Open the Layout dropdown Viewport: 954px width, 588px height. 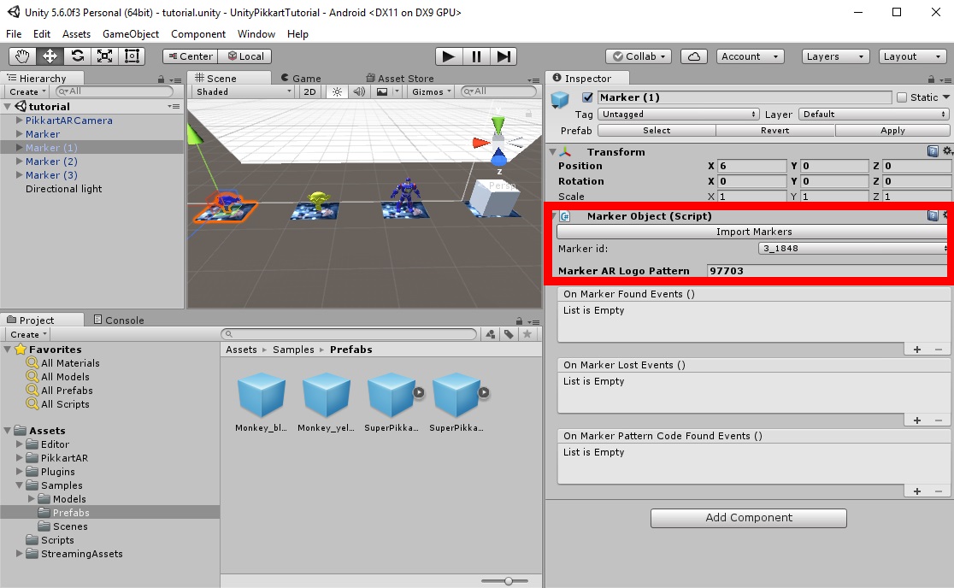[913, 56]
